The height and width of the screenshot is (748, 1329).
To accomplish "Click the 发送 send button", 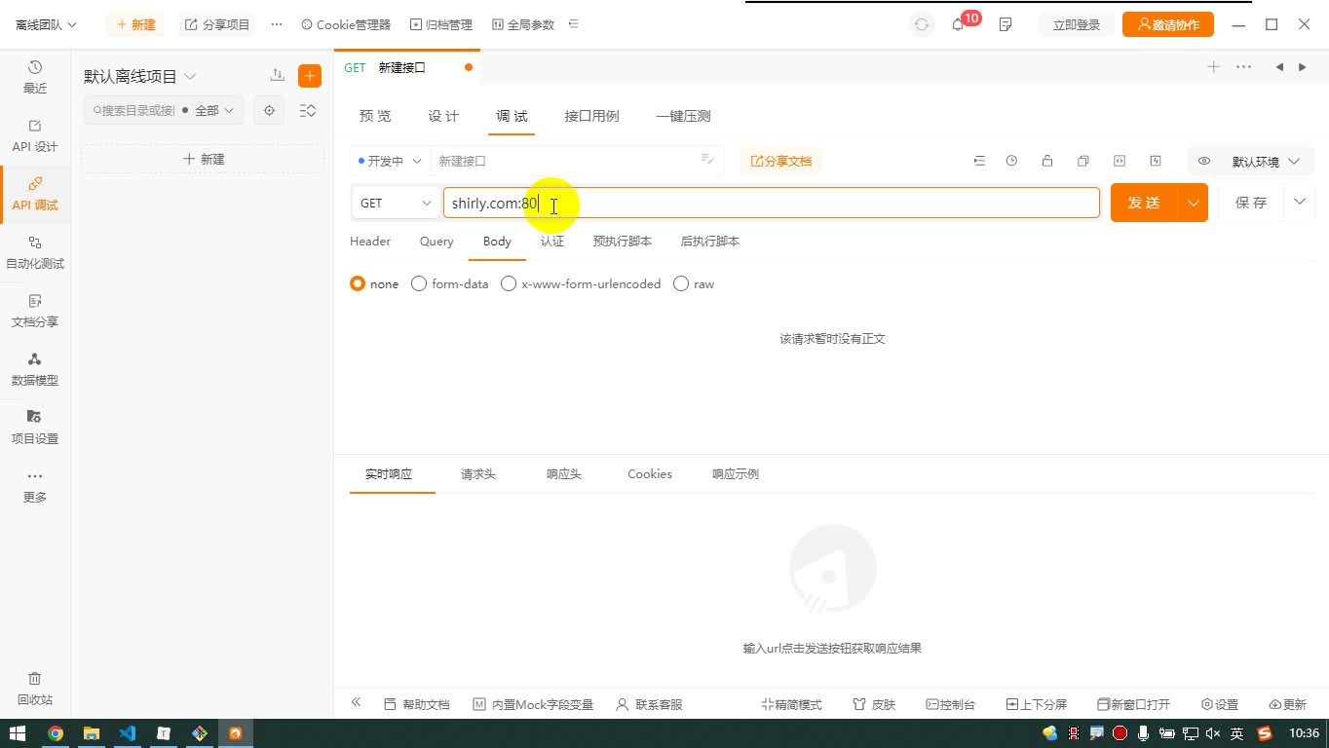I will (x=1145, y=203).
